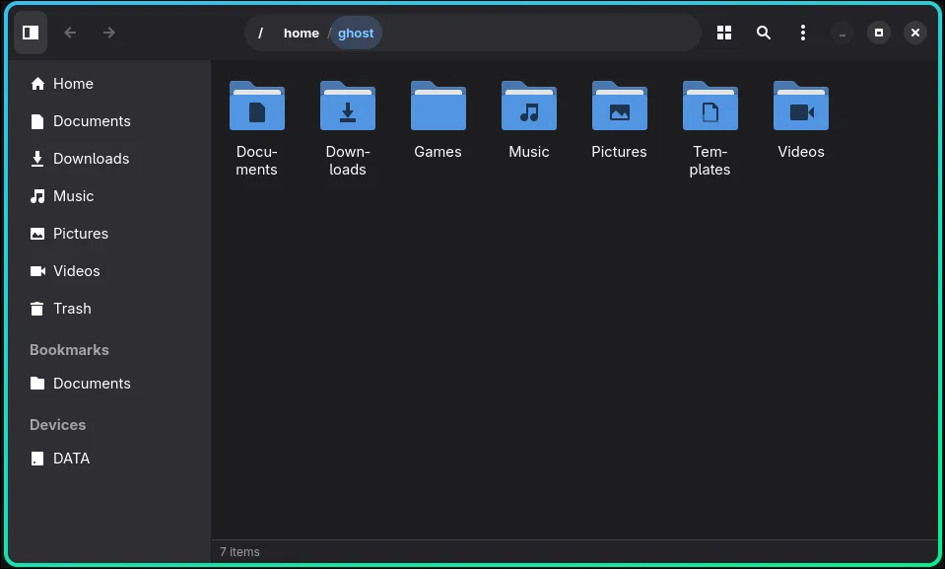Open the three-dot options menu
The height and width of the screenshot is (569, 945).
pyautogui.click(x=802, y=33)
